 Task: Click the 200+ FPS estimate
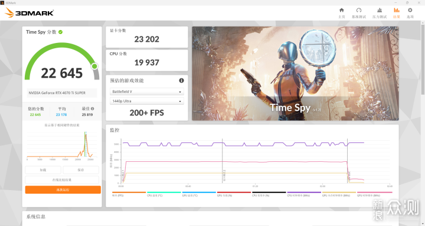[x=146, y=113]
